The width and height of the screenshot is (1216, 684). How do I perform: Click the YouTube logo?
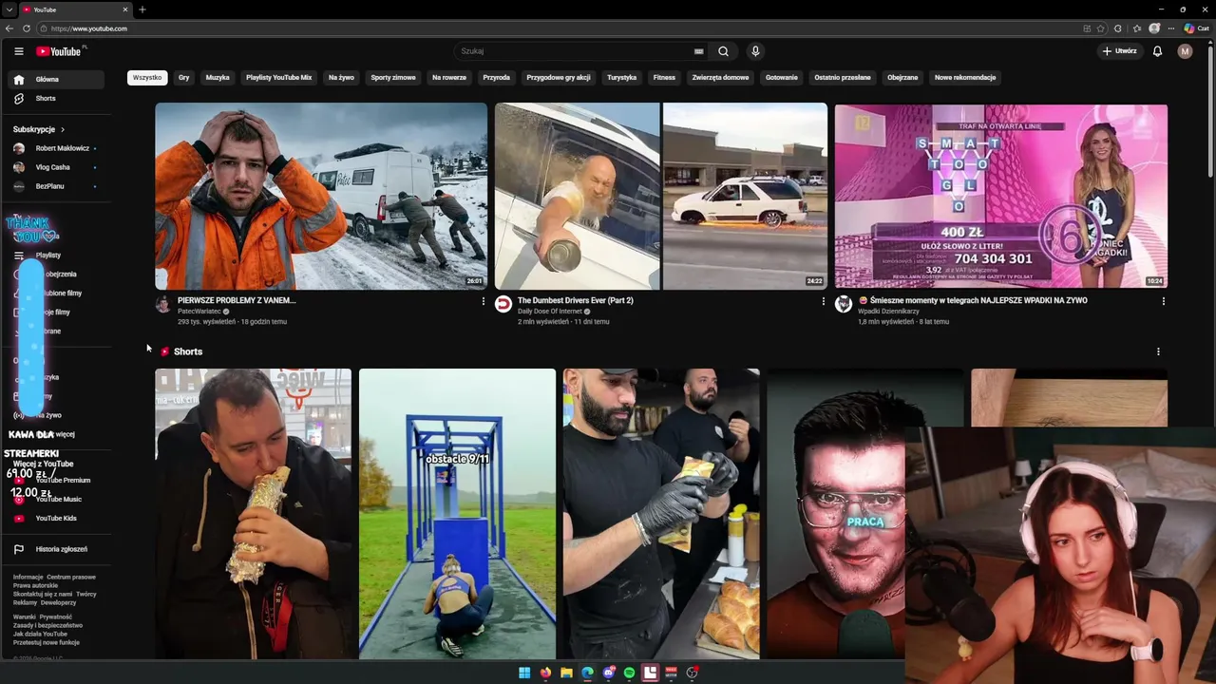coord(59,51)
